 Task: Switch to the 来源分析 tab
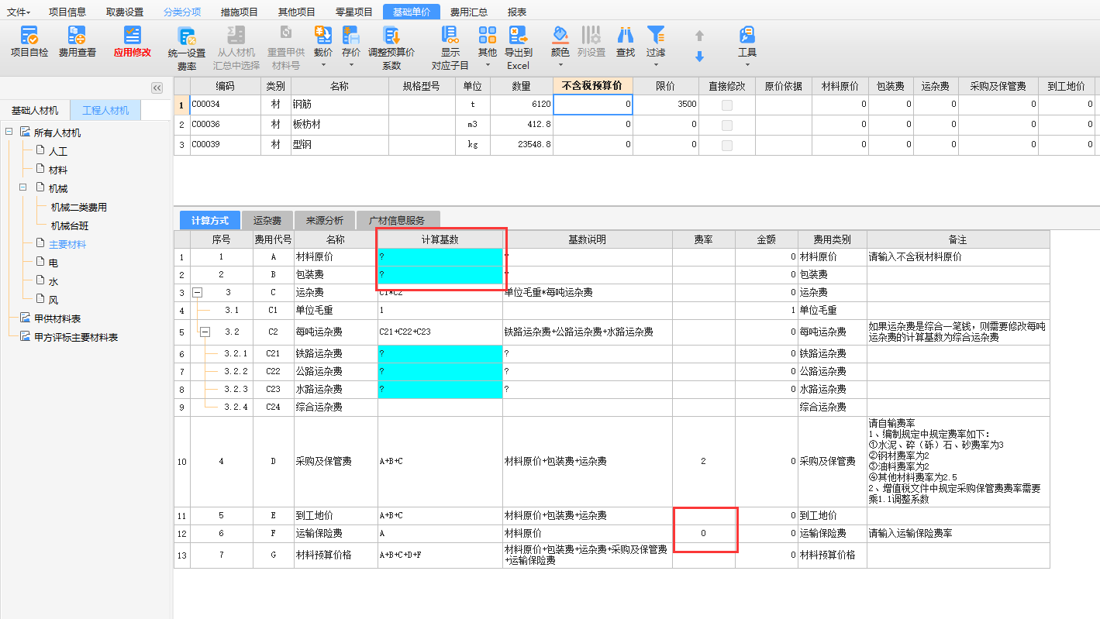click(324, 221)
